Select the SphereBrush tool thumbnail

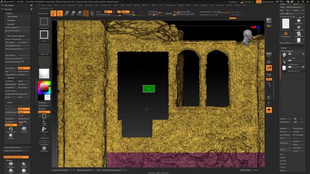click(298, 21)
